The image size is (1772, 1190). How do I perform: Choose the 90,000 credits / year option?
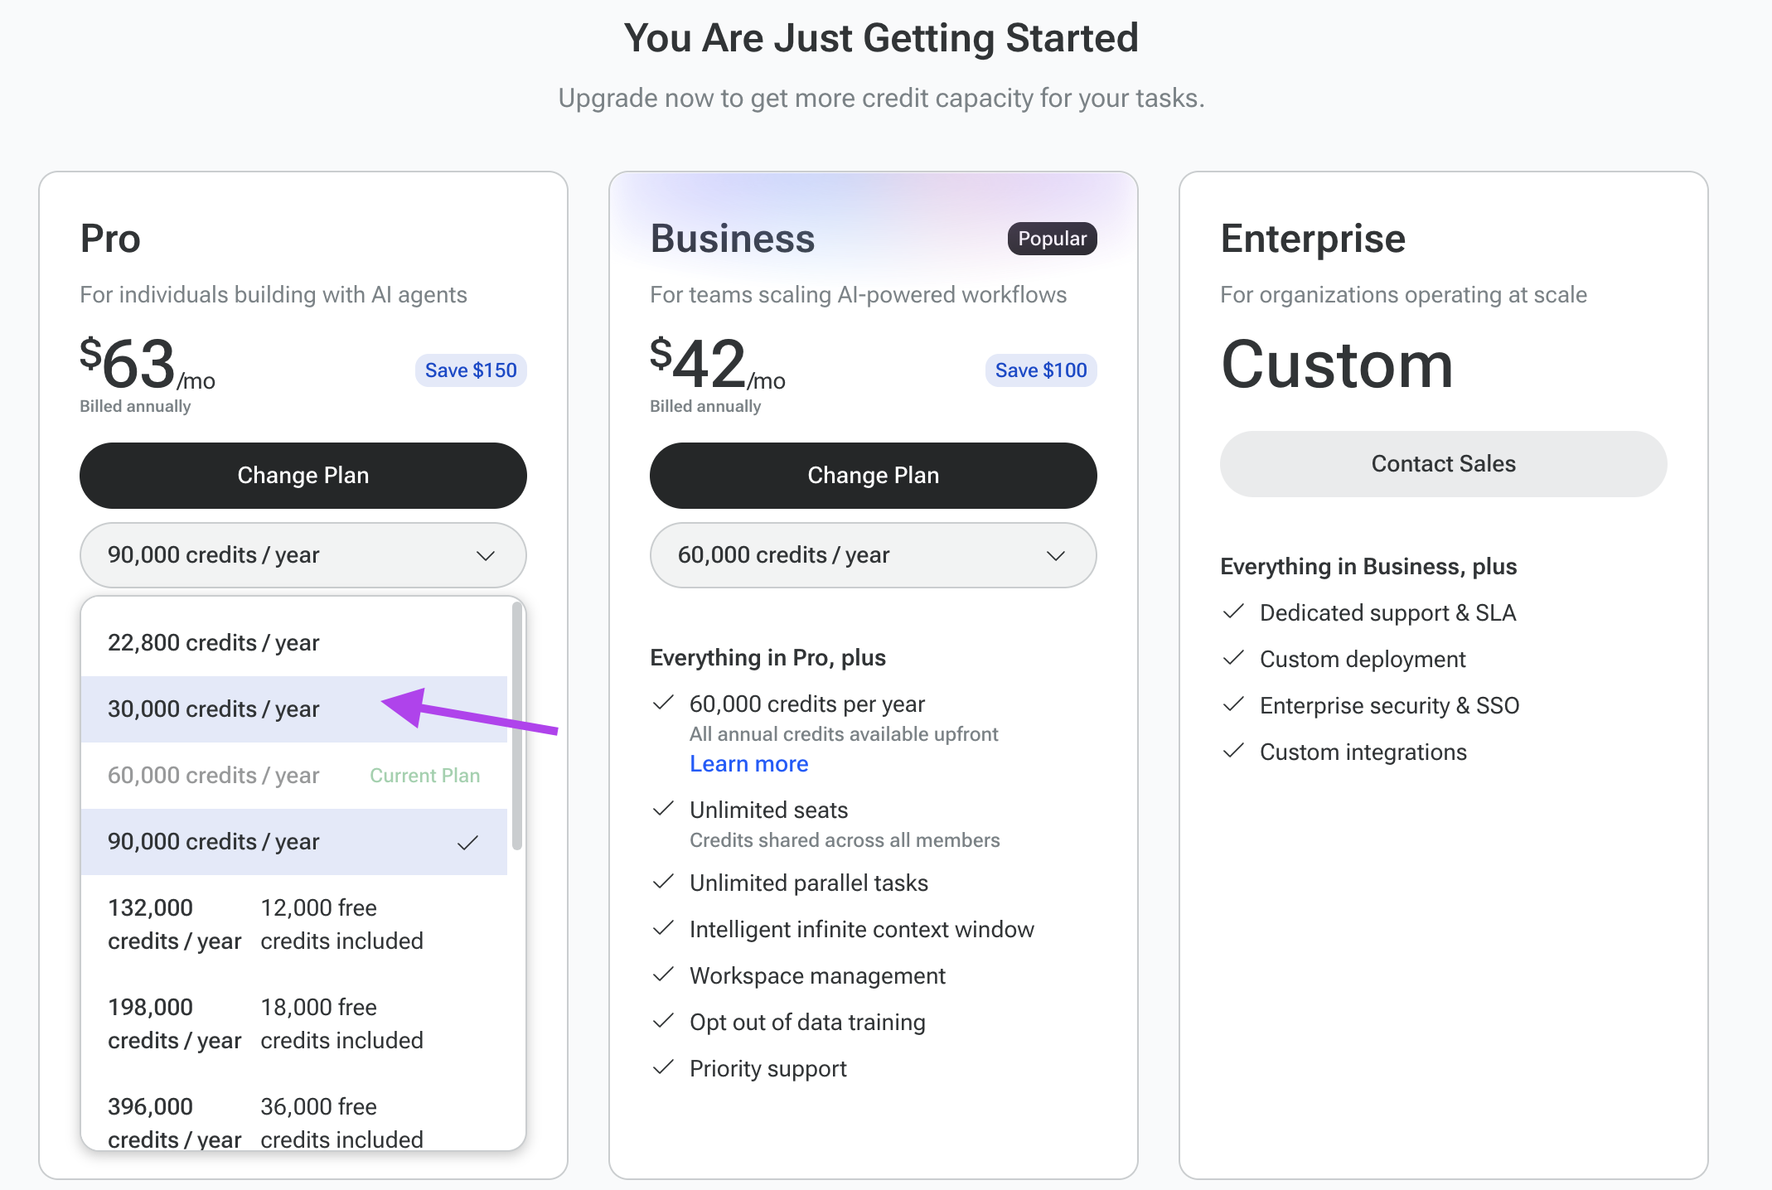[x=294, y=841]
